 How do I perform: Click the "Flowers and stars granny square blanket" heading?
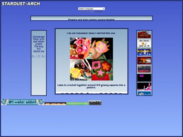91,20
